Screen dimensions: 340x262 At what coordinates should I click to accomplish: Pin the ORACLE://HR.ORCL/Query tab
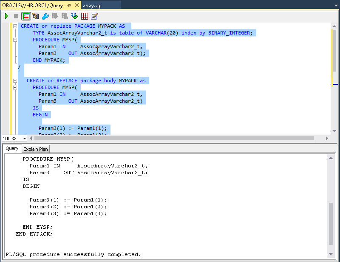[x=69, y=5]
